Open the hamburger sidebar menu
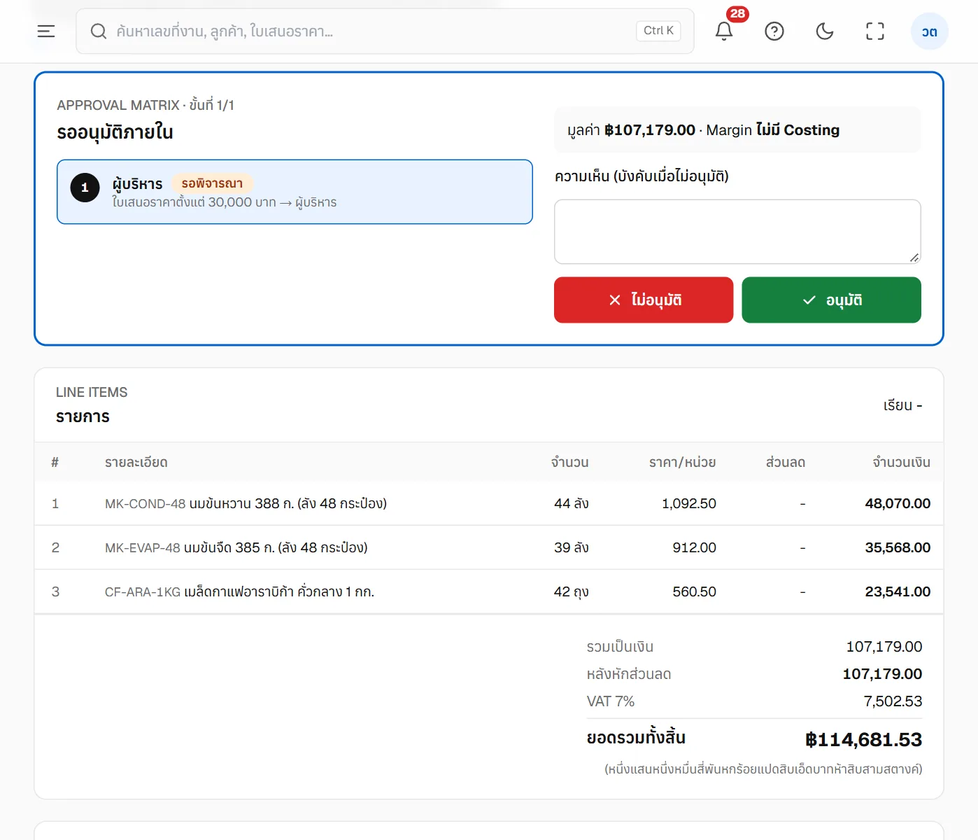Viewport: 978px width, 840px height. [46, 31]
